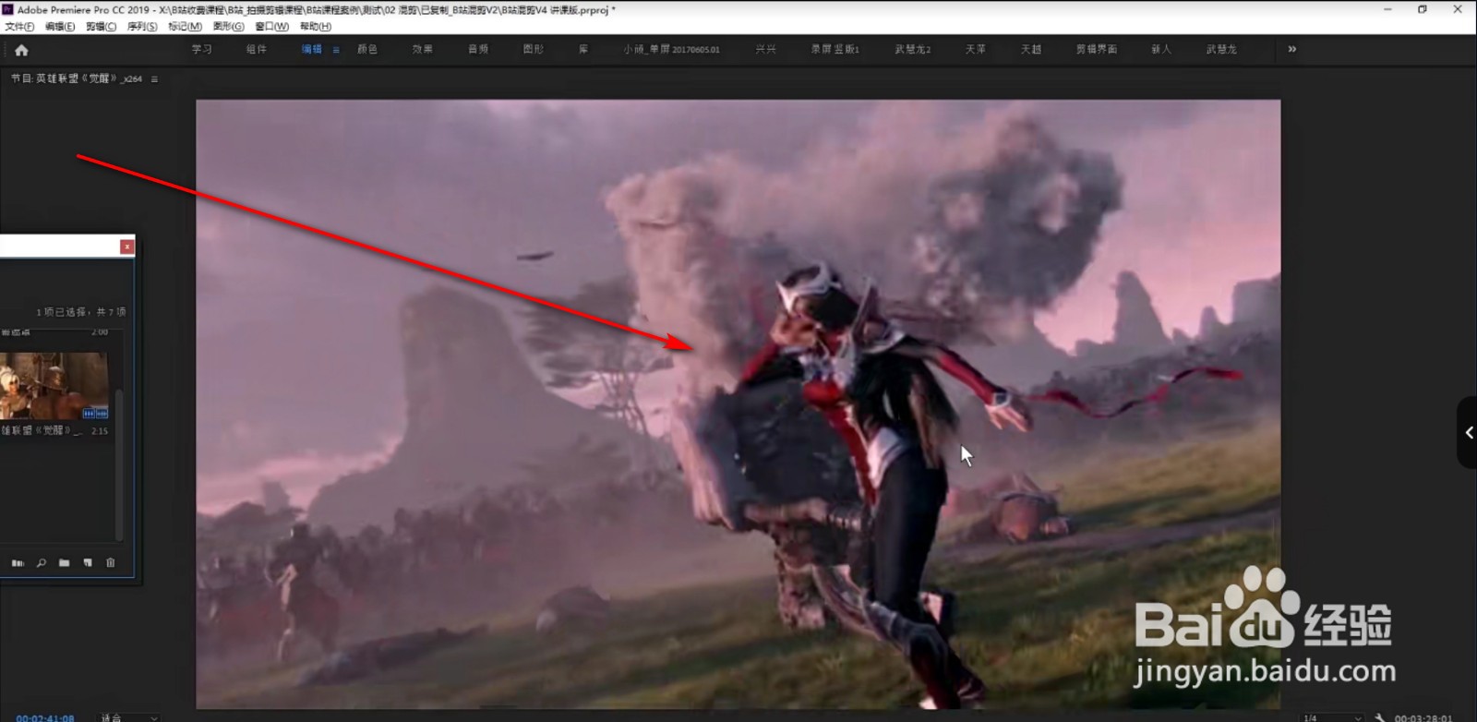The image size is (1477, 722).
Task: Open the 帮助(H) menu
Action: click(315, 27)
